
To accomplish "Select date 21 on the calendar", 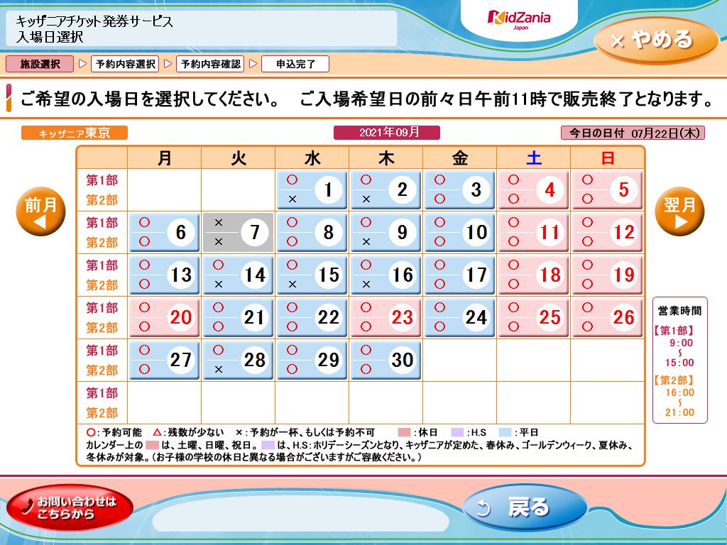I will 239,317.
